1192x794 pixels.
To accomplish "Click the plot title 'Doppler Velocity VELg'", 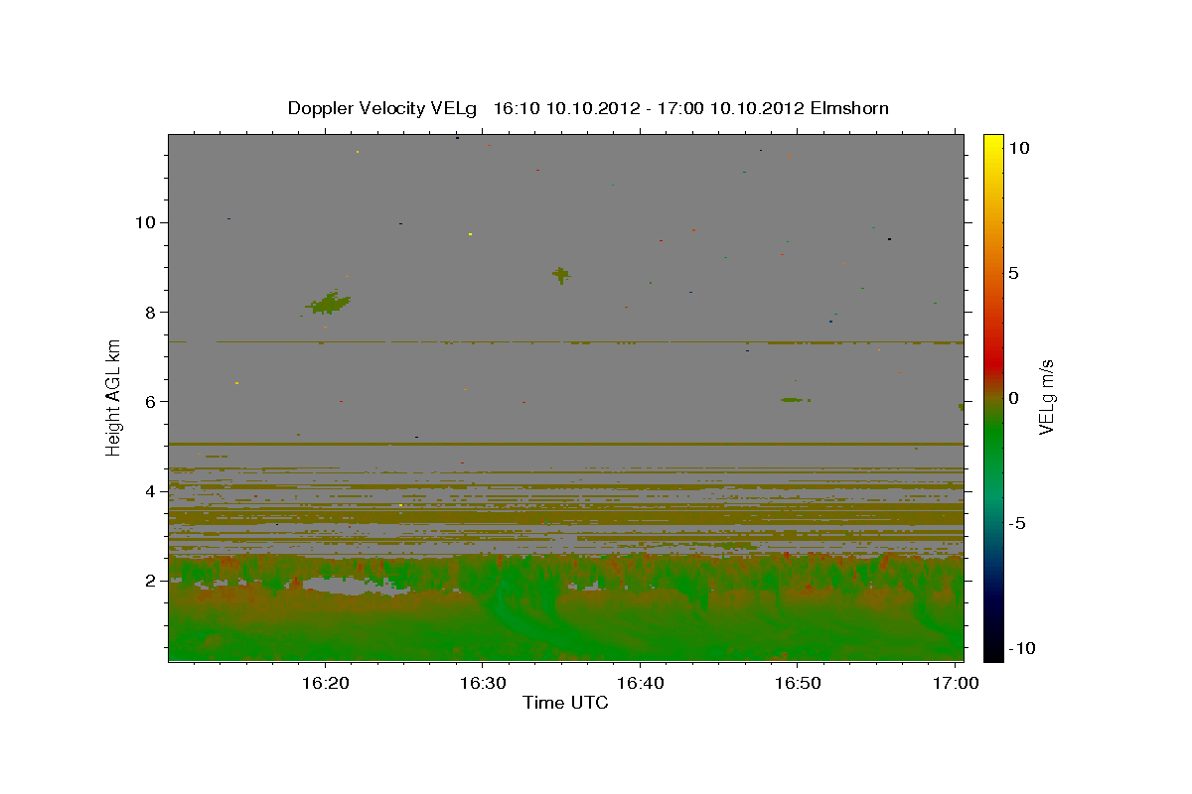I will [x=382, y=108].
